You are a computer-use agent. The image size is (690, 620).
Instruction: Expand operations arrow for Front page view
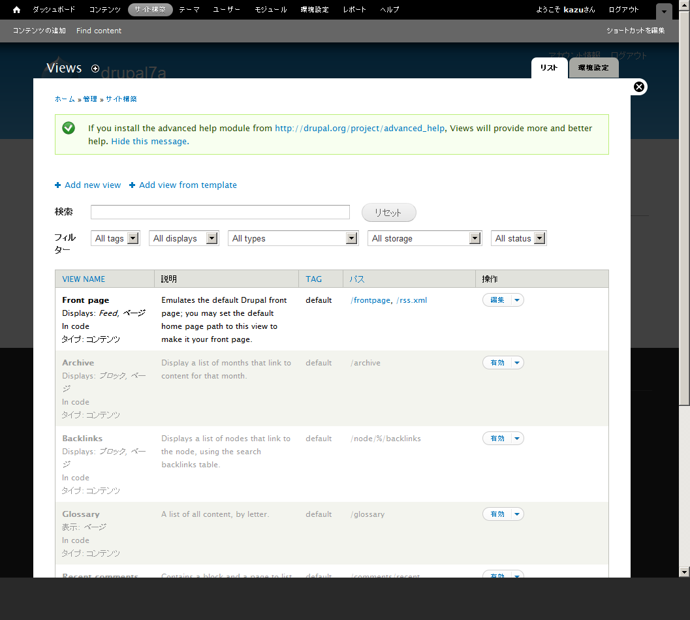[517, 300]
